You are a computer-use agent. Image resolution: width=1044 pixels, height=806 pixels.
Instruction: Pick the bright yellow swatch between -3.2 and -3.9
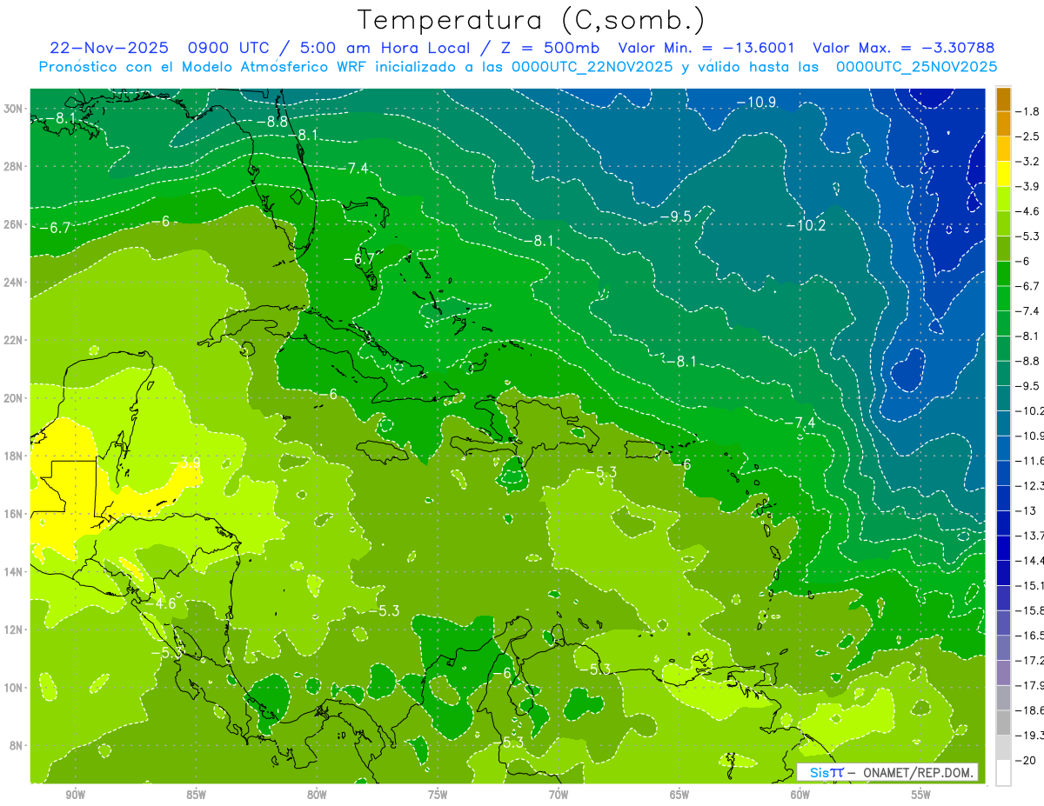click(x=1003, y=174)
